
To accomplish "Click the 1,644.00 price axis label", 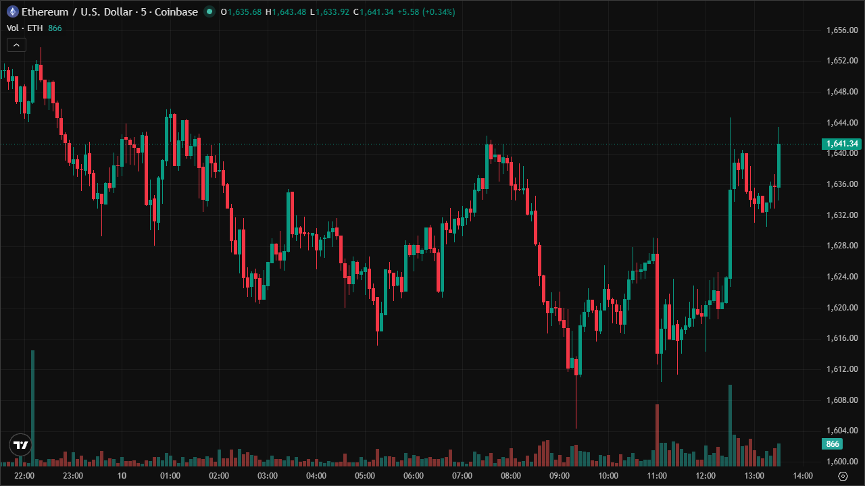I will point(841,123).
